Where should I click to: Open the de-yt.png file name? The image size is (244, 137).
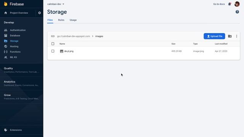69,51
